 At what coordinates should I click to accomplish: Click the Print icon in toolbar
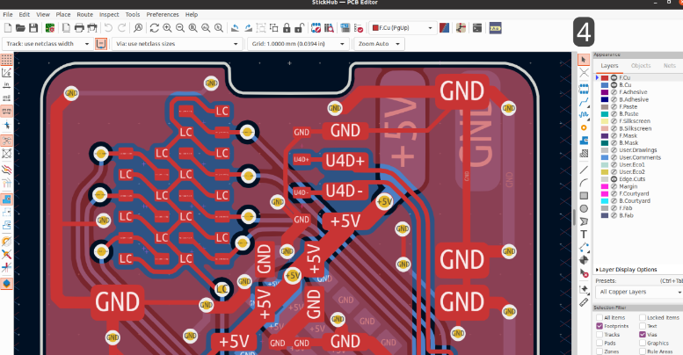click(78, 28)
